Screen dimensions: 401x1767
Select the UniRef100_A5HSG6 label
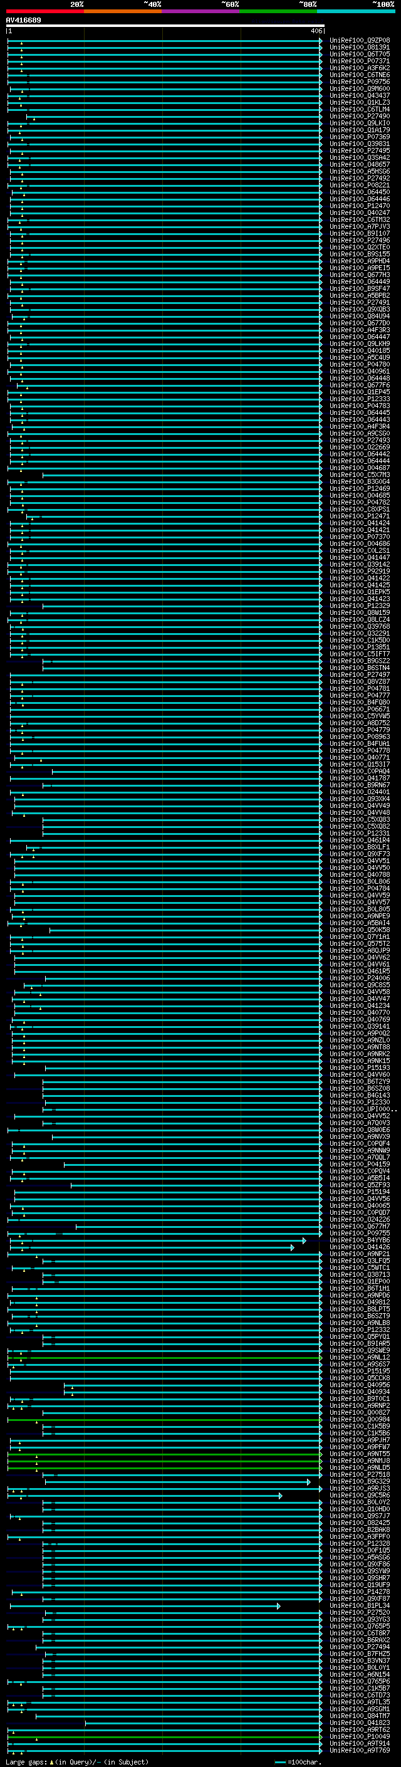tap(359, 172)
